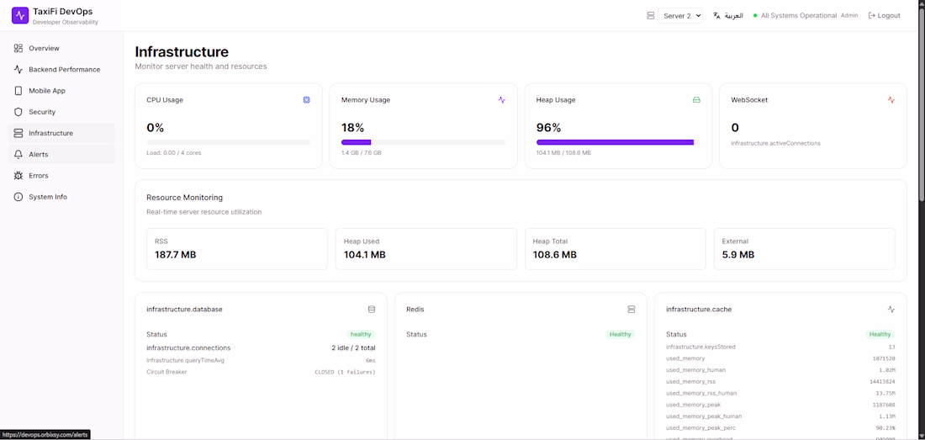Click 'CLOSED (1 failures)' circuit breaker value
The width and height of the screenshot is (925, 440).
(x=345, y=372)
